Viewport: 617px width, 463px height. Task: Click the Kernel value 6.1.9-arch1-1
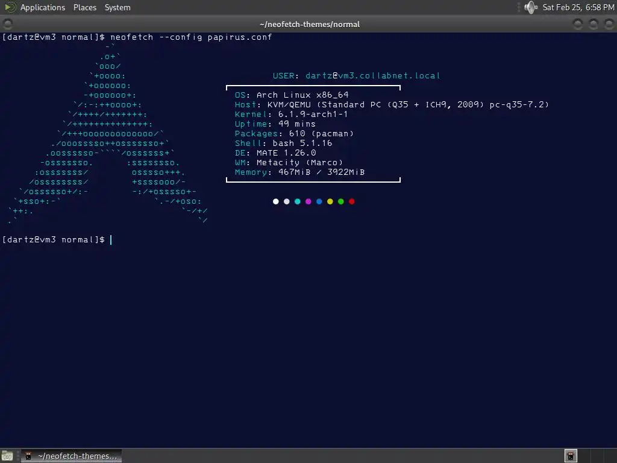(x=313, y=114)
